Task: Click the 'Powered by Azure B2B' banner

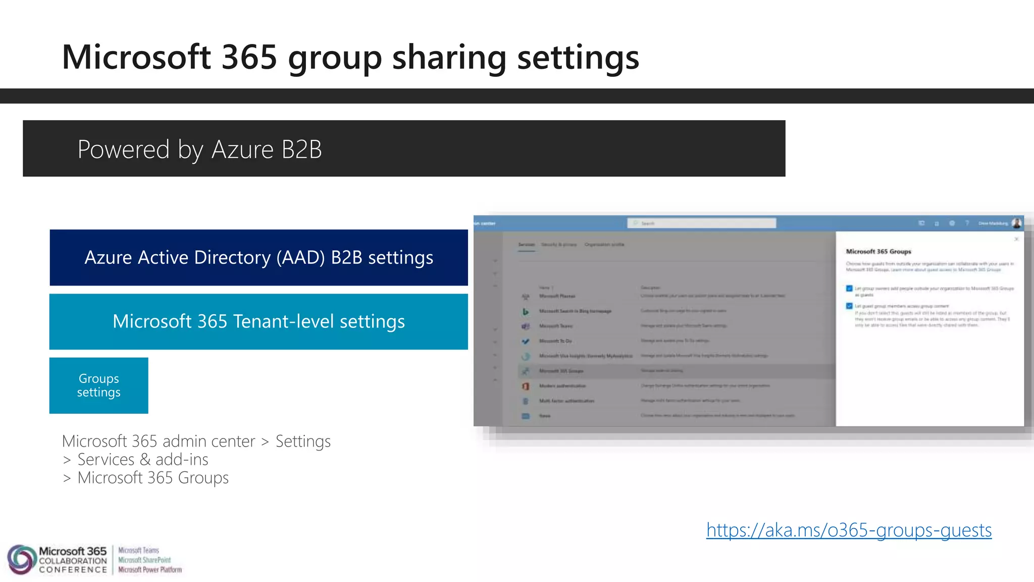Action: pyautogui.click(x=404, y=149)
